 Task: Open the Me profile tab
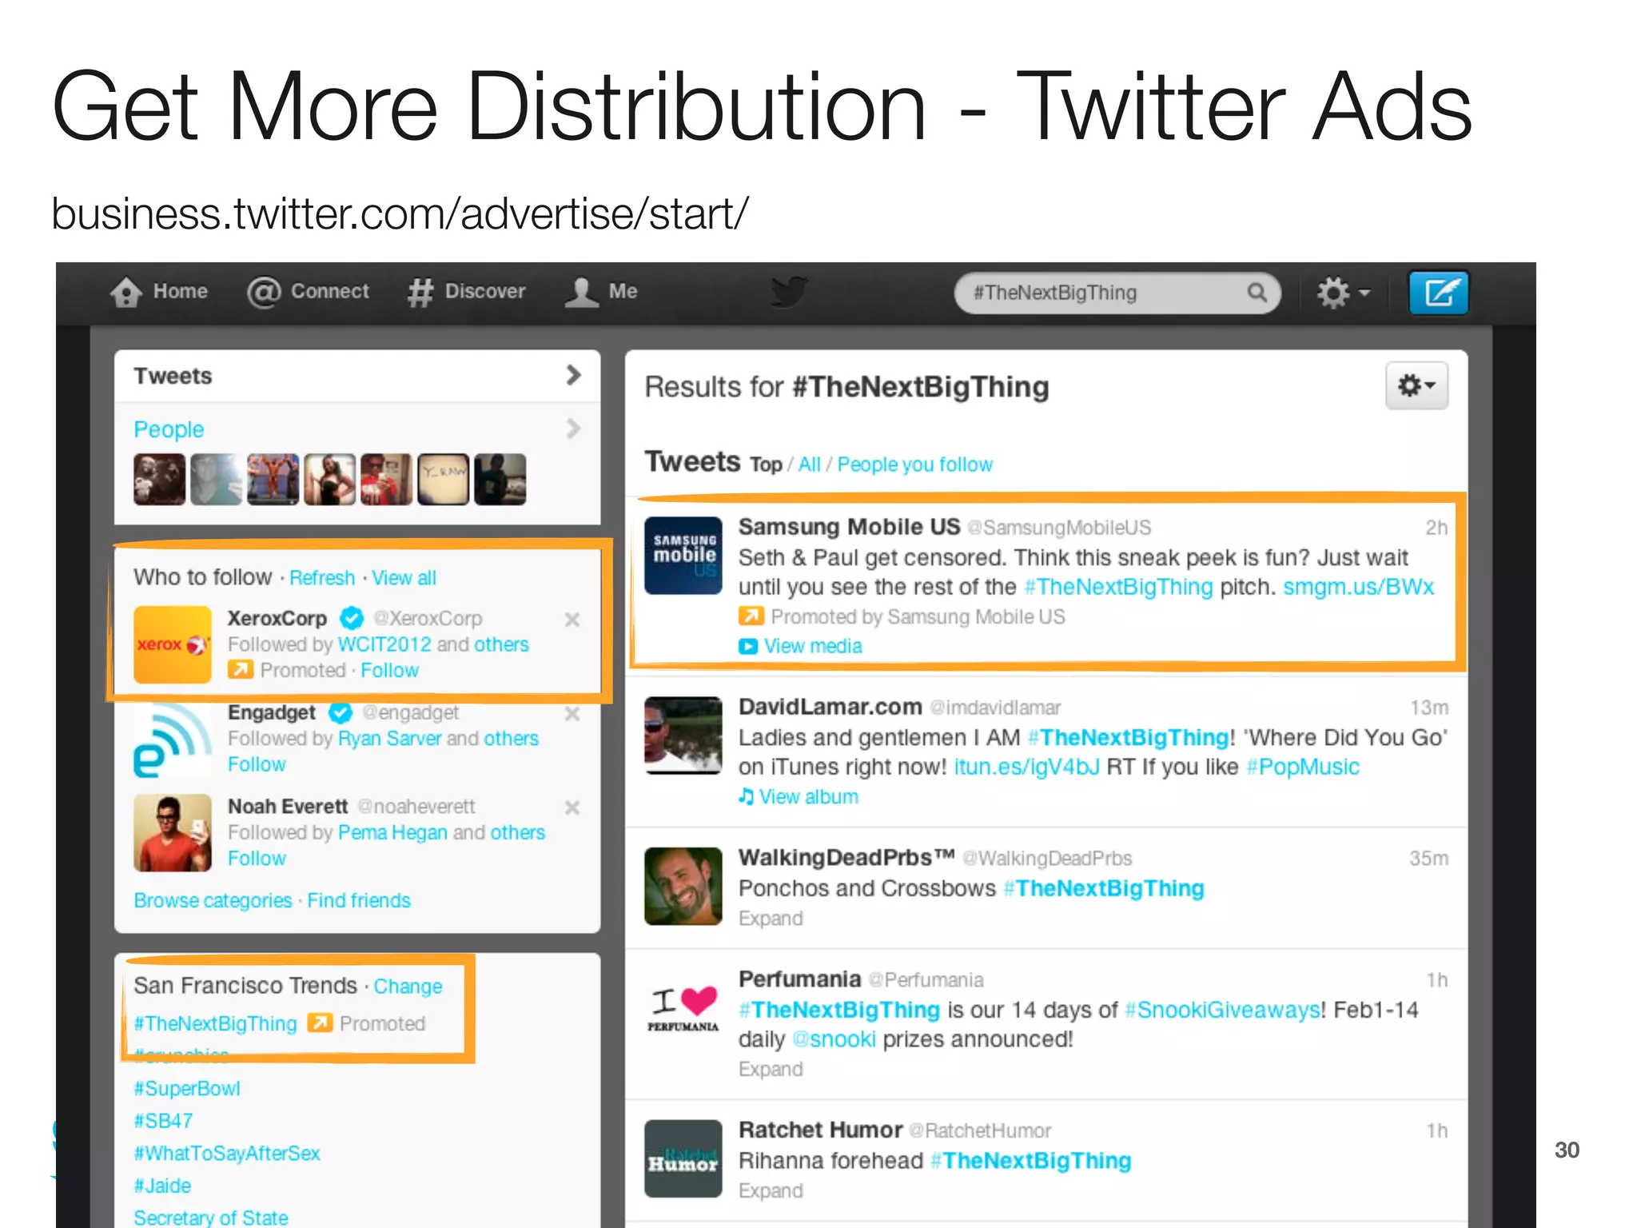601,292
